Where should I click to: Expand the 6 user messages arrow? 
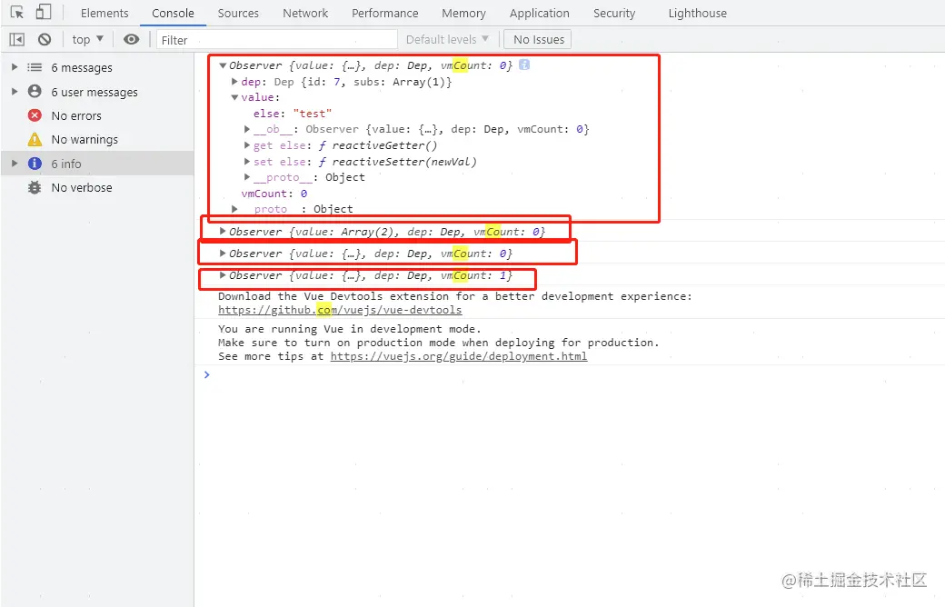pyautogui.click(x=15, y=92)
